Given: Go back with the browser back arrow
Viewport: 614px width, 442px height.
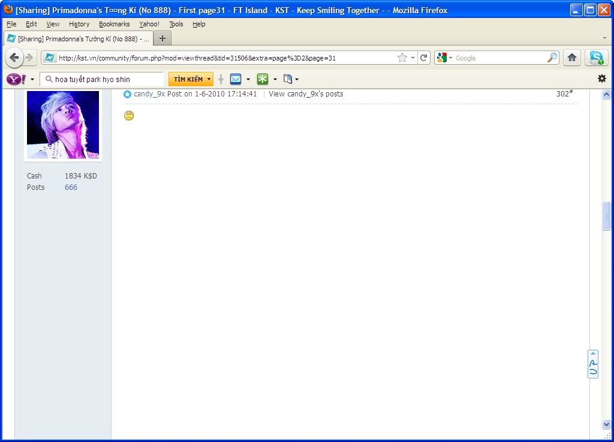Looking at the screenshot, I should pyautogui.click(x=14, y=58).
